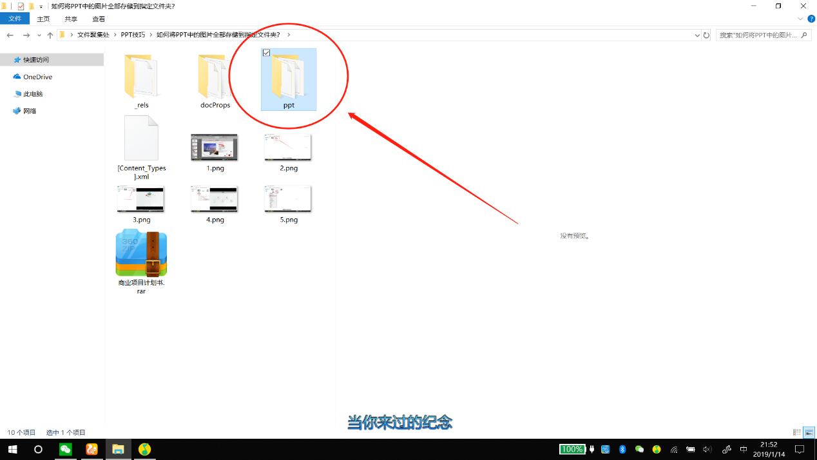This screenshot has width=817, height=460.
Task: Expand the chevron after PPT技巧
Action: [151, 35]
